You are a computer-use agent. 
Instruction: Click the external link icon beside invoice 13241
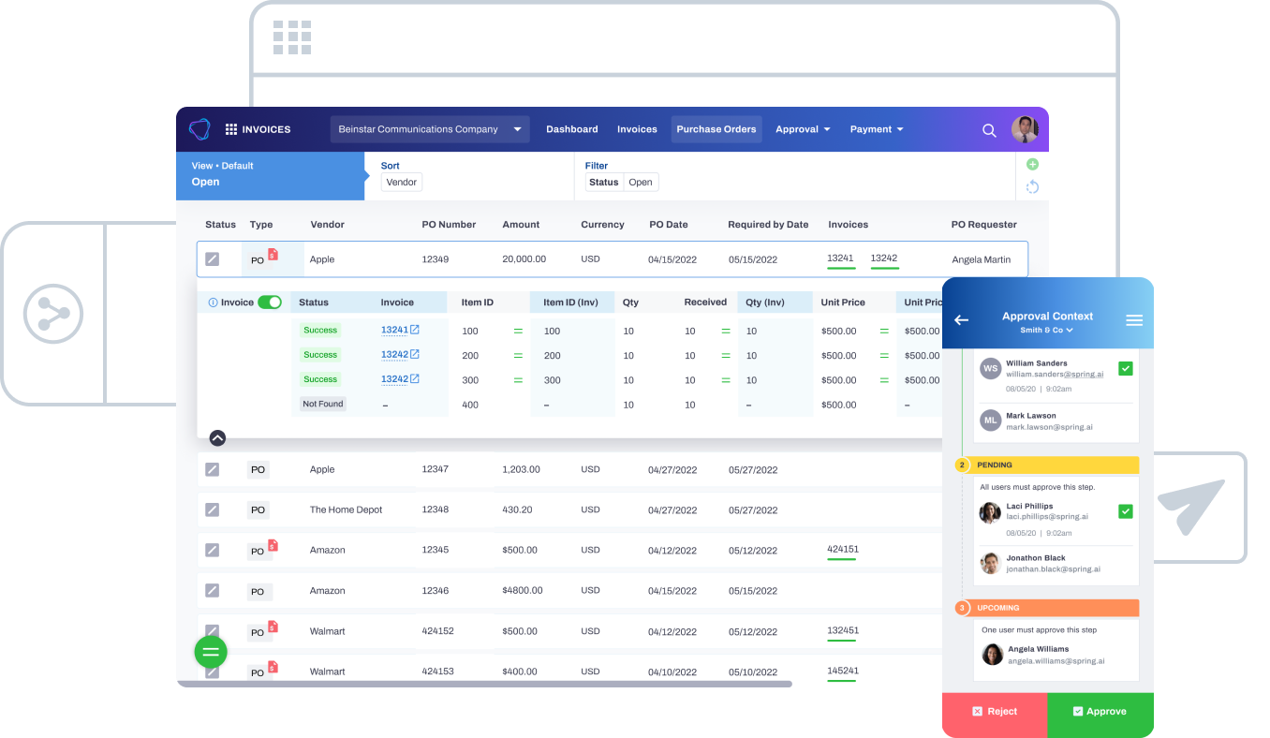412,330
